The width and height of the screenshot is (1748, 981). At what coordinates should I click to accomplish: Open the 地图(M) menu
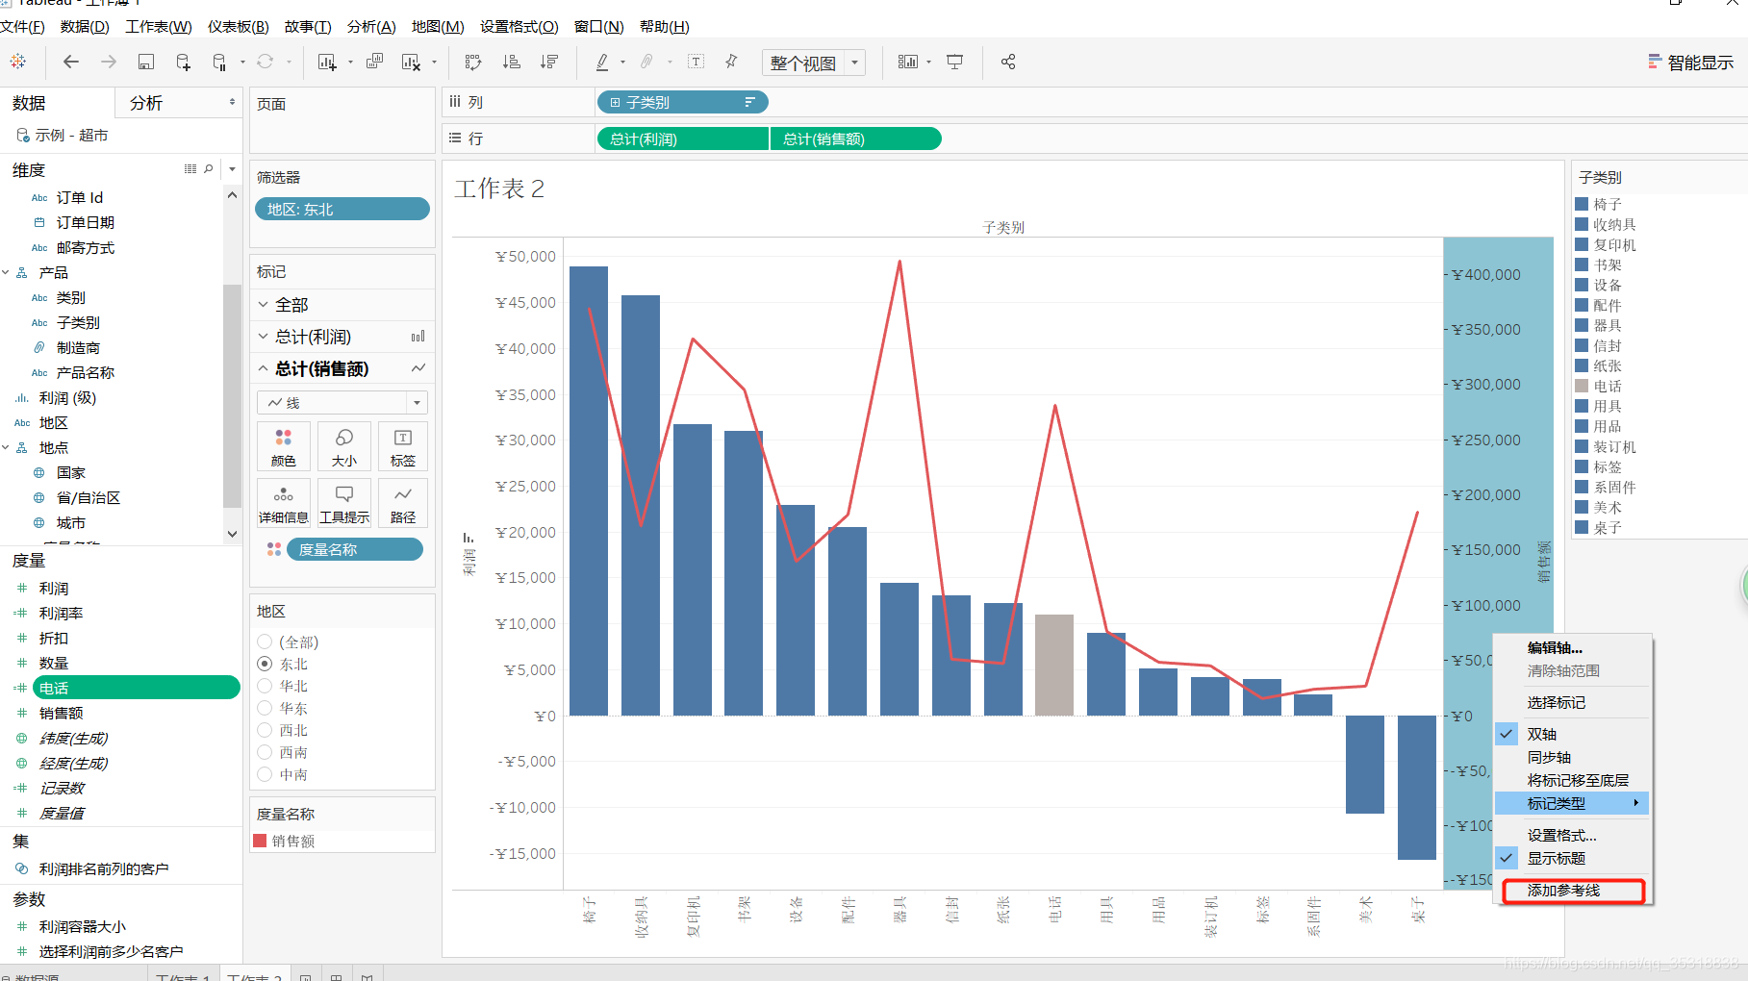pos(438,27)
